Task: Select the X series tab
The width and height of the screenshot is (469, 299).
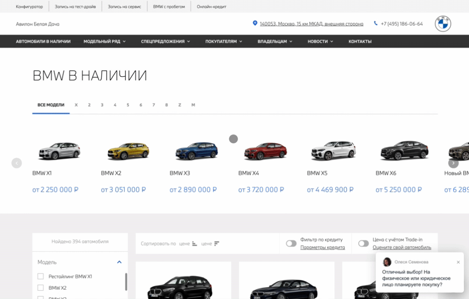Action: [x=76, y=105]
